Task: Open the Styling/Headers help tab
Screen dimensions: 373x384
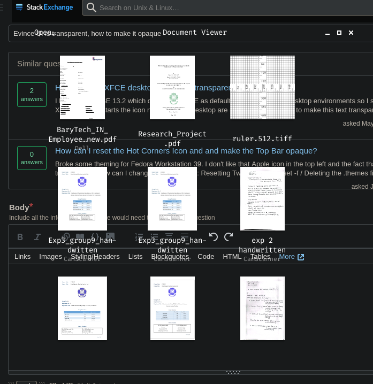Action: click(95, 256)
